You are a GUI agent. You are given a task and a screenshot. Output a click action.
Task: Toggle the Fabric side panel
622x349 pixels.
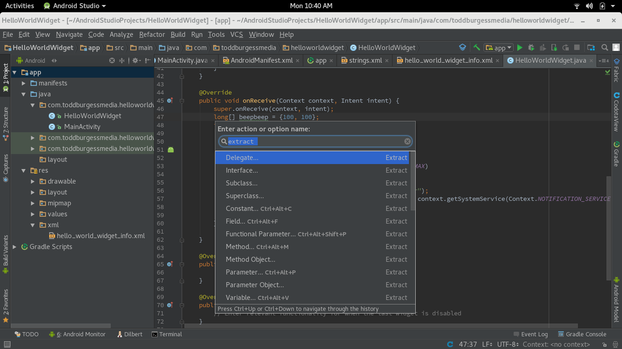pyautogui.click(x=616, y=70)
